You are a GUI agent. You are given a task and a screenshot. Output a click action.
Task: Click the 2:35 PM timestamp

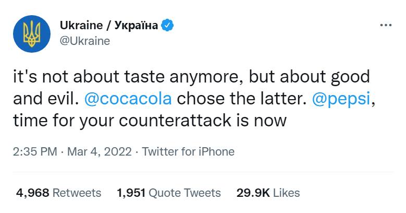35,152
